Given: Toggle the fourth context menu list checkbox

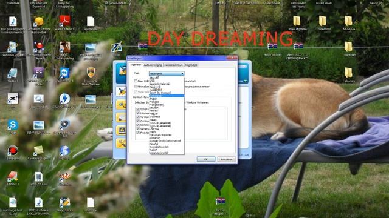Looking at the screenshot, I should pos(138,121).
